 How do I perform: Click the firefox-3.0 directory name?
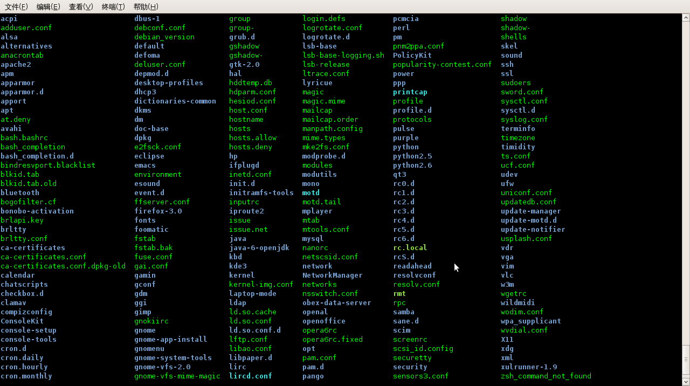(x=158, y=211)
